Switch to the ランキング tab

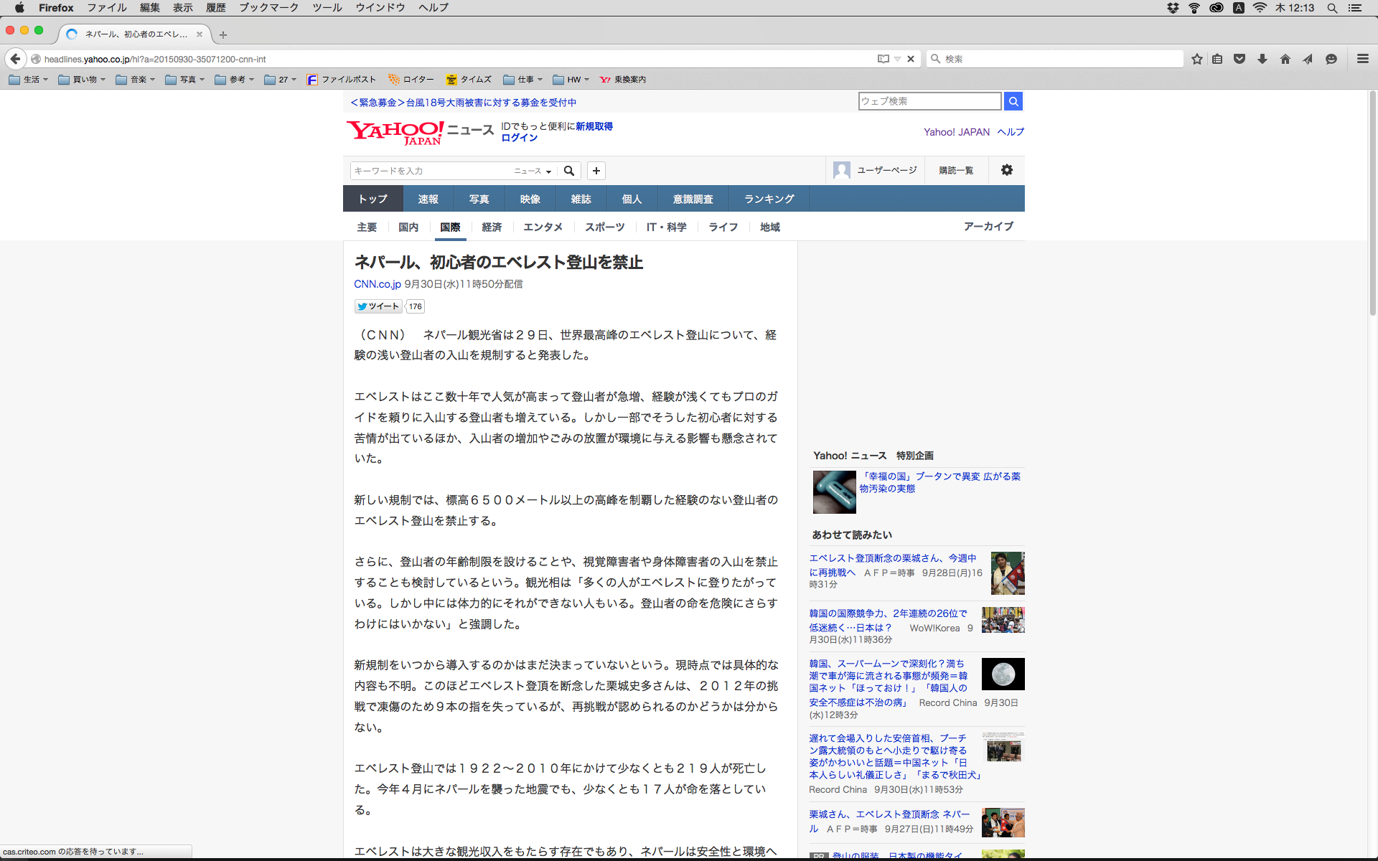[769, 199]
